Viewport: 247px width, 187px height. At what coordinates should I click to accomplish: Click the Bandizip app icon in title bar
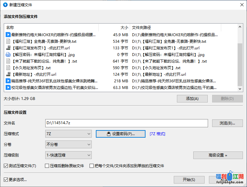5,5
